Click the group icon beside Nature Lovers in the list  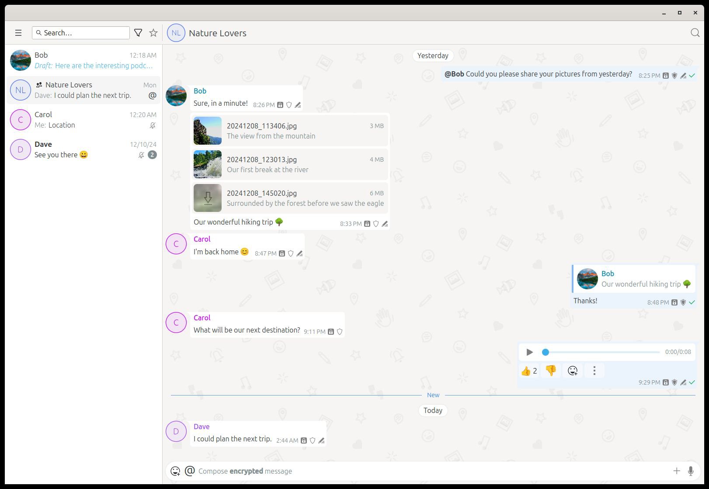(x=39, y=85)
